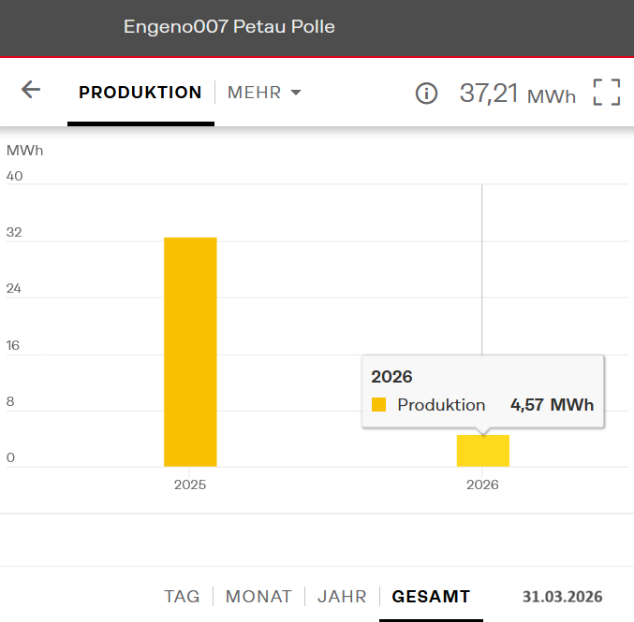The image size is (634, 622).
Task: Switch to the MONAT view
Action: coord(258,596)
